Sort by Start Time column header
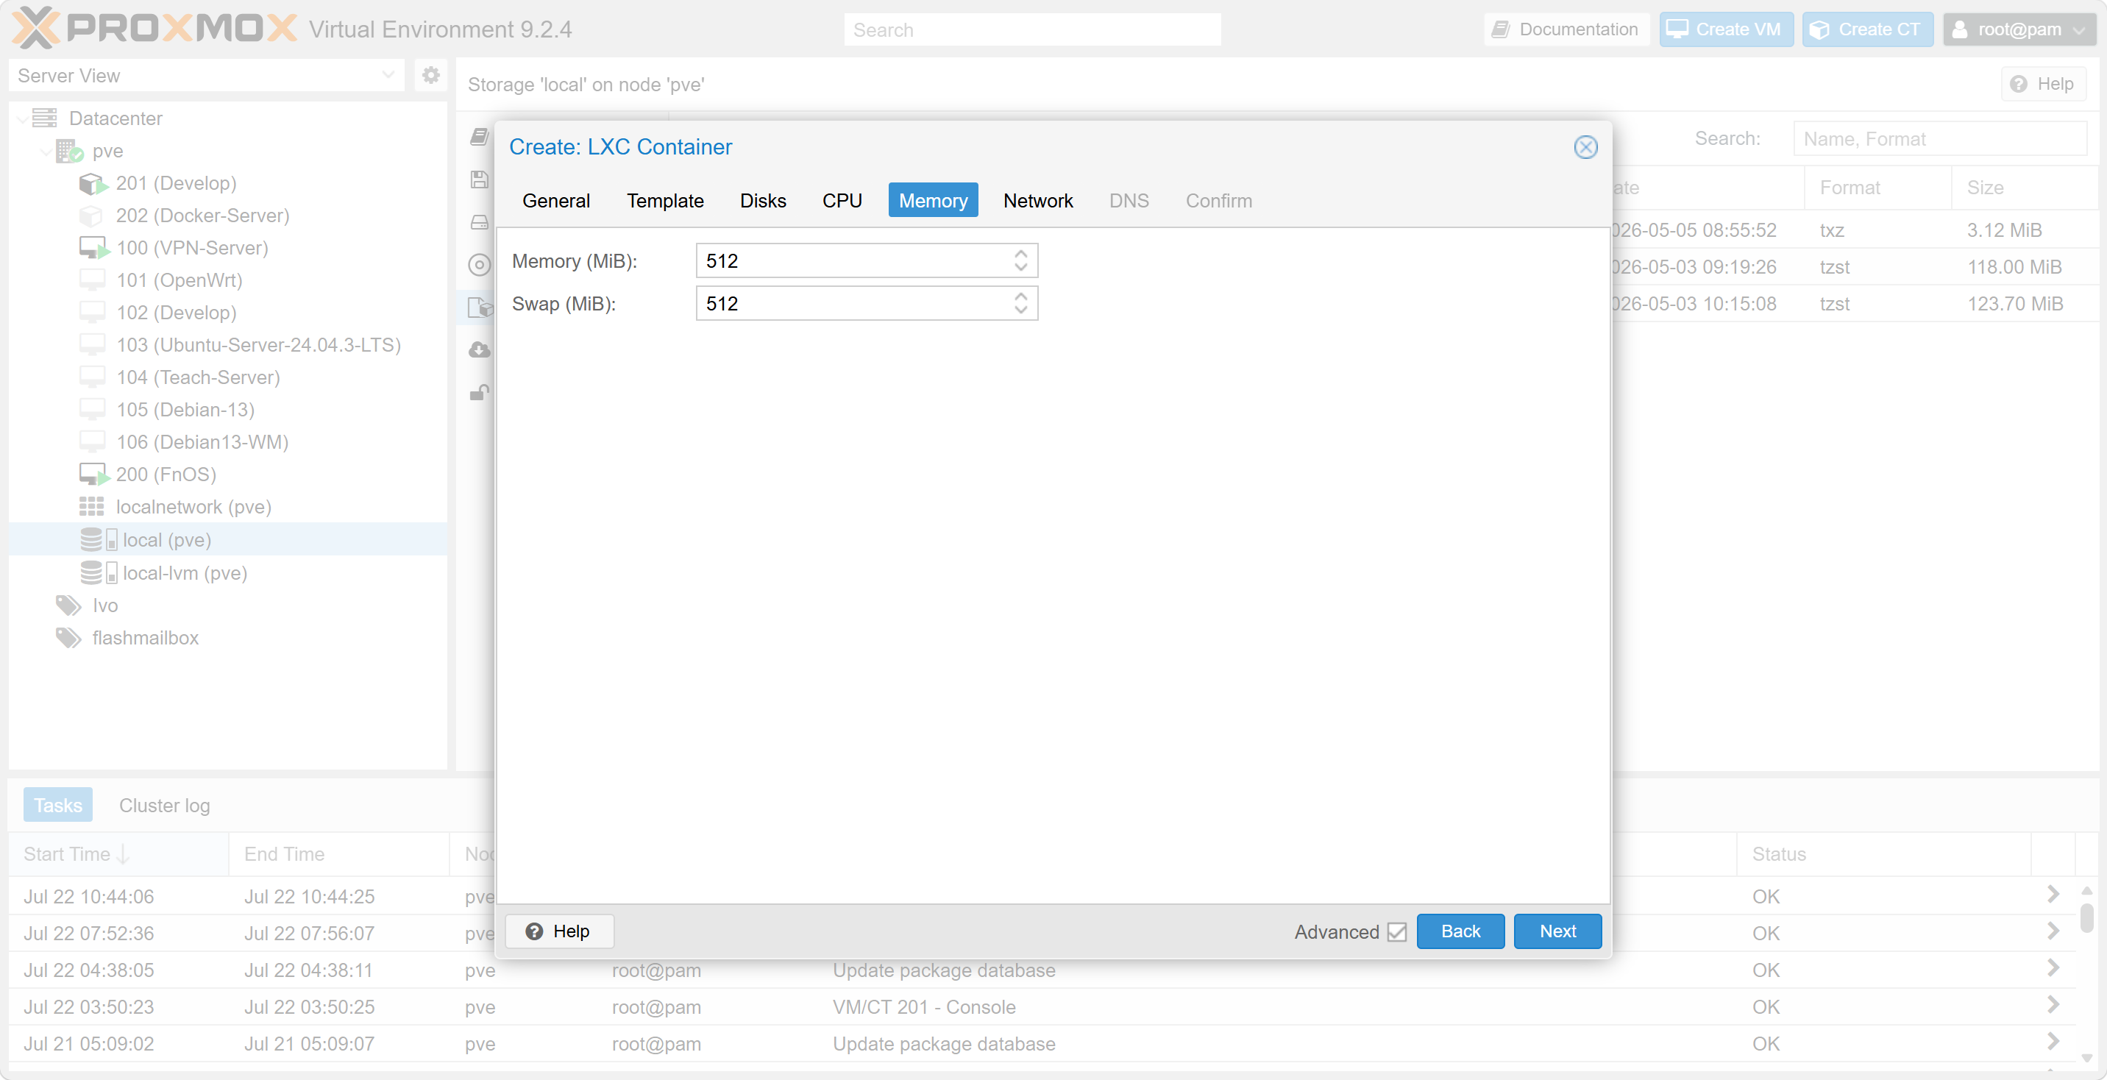The image size is (2107, 1080). (x=118, y=854)
